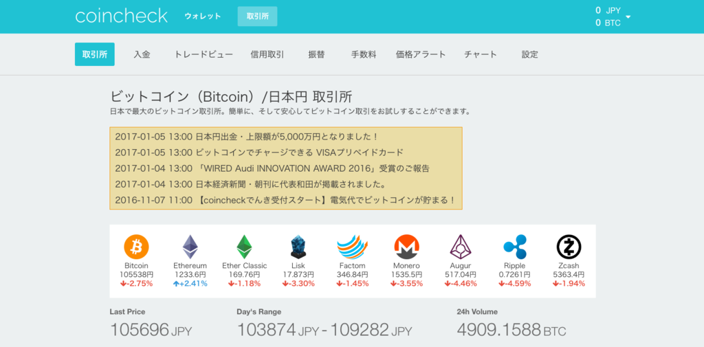Click the Last Price value 105696 JPY

(x=151, y=331)
